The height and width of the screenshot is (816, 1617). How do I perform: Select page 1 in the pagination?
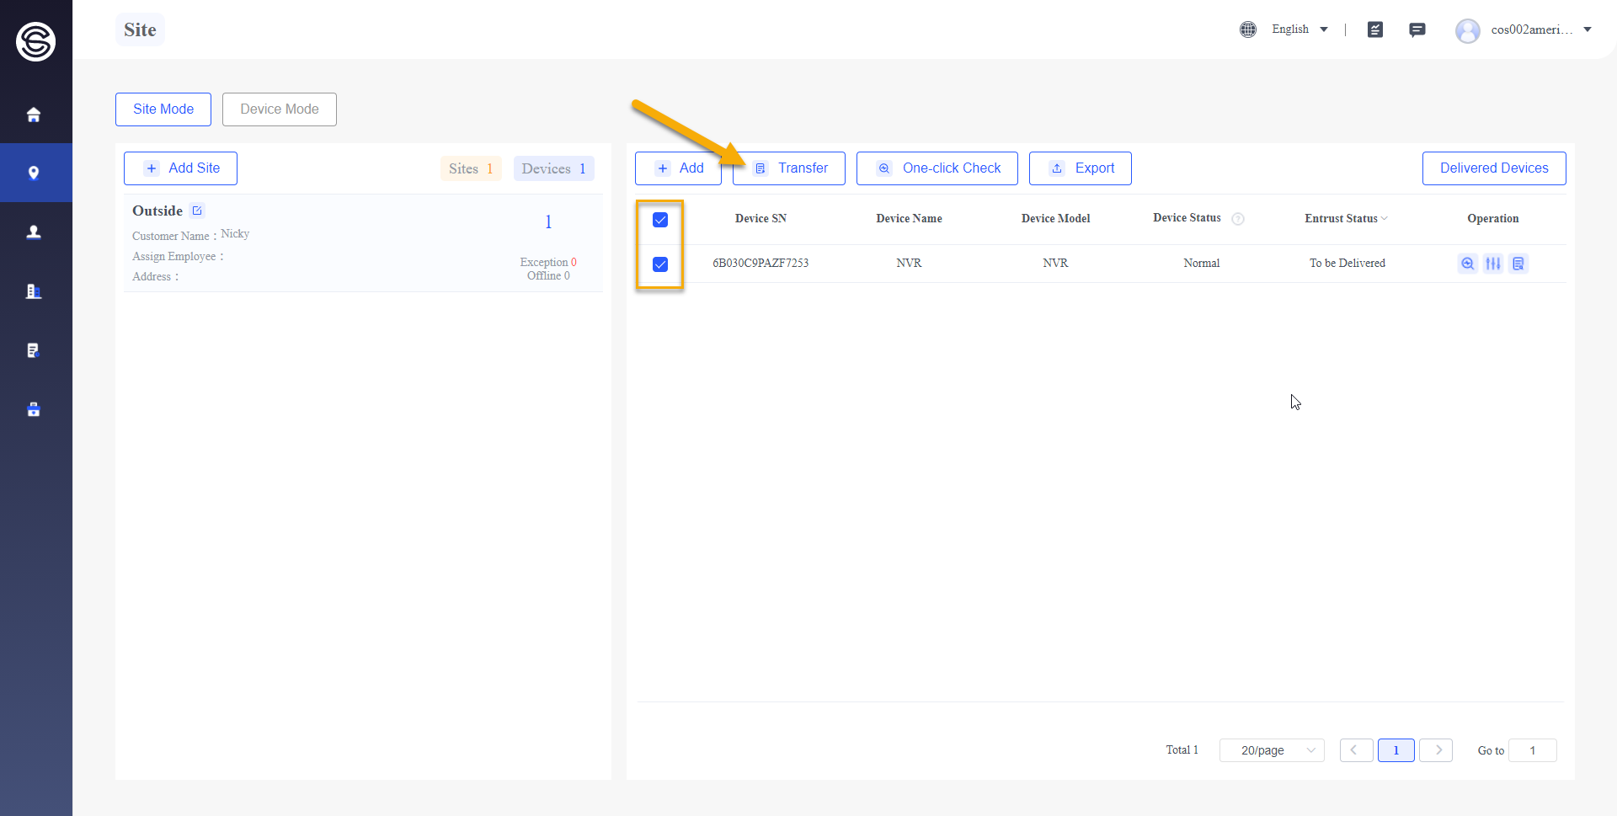click(x=1396, y=750)
